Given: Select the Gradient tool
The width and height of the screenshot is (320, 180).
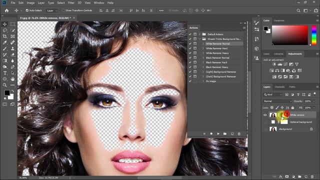Looking at the screenshot, I should tap(4, 60).
